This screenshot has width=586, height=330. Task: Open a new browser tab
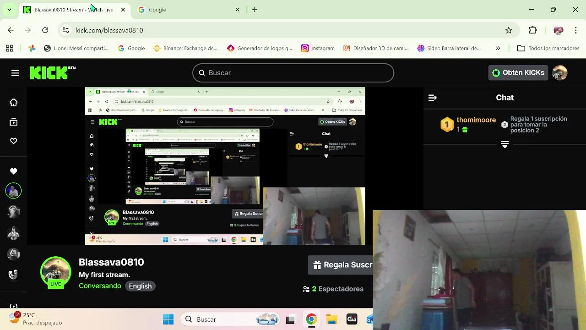[x=255, y=10]
